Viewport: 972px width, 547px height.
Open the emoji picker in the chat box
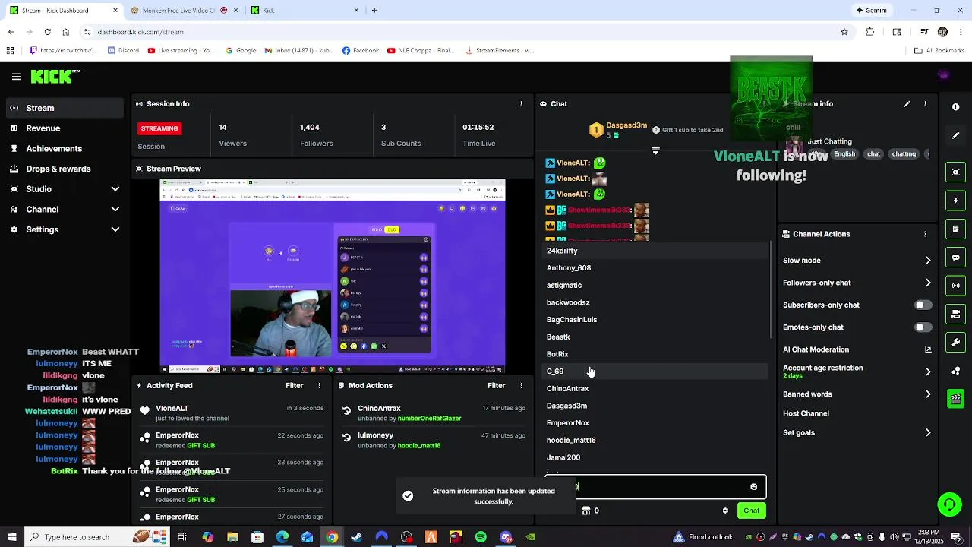pyautogui.click(x=753, y=487)
